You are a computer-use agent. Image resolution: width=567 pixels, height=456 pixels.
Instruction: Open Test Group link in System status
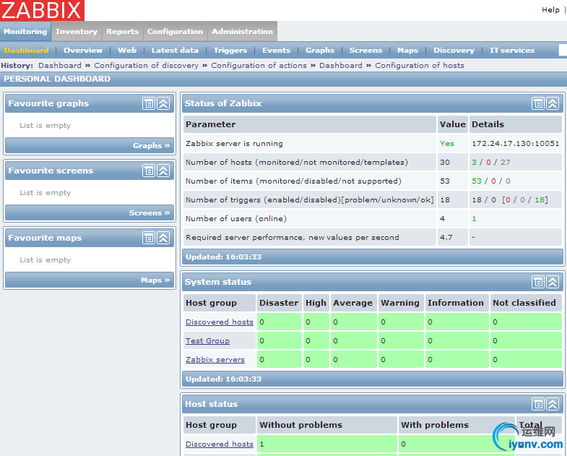(x=207, y=340)
